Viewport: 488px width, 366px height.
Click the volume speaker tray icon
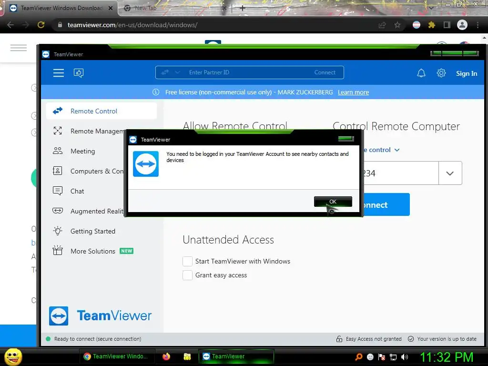(405, 357)
